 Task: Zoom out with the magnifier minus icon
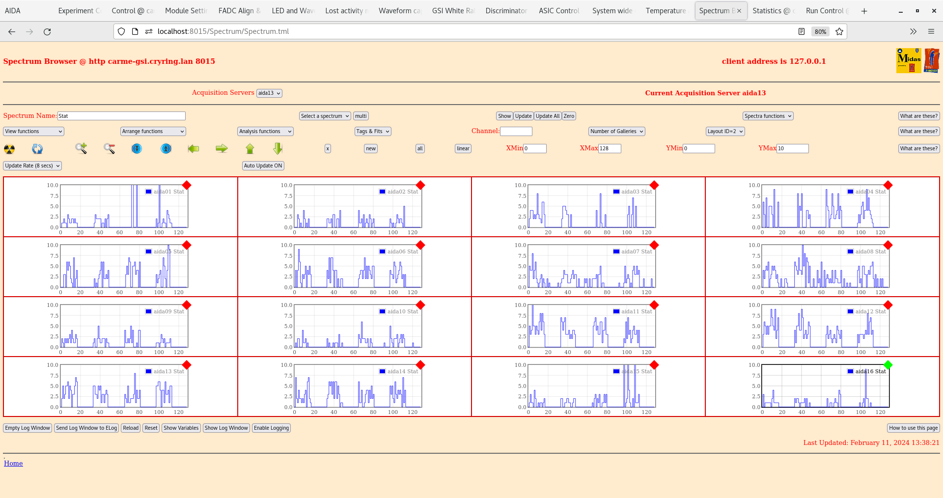pos(109,148)
